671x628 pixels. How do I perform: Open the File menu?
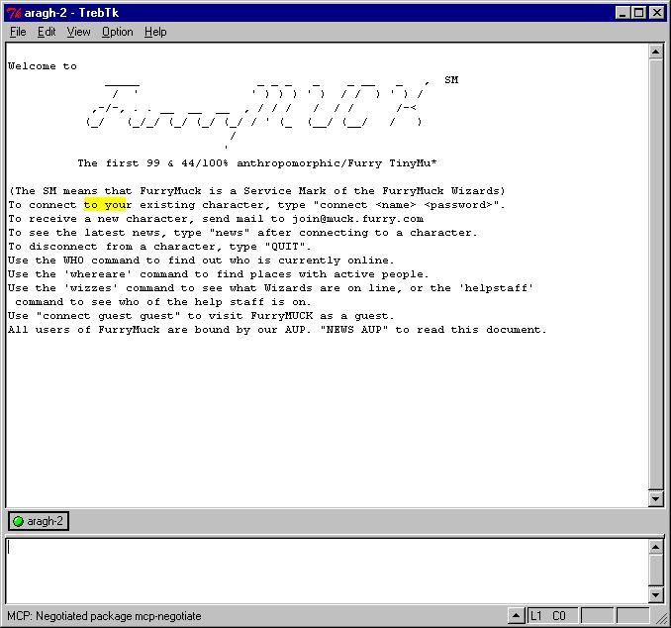tap(18, 32)
